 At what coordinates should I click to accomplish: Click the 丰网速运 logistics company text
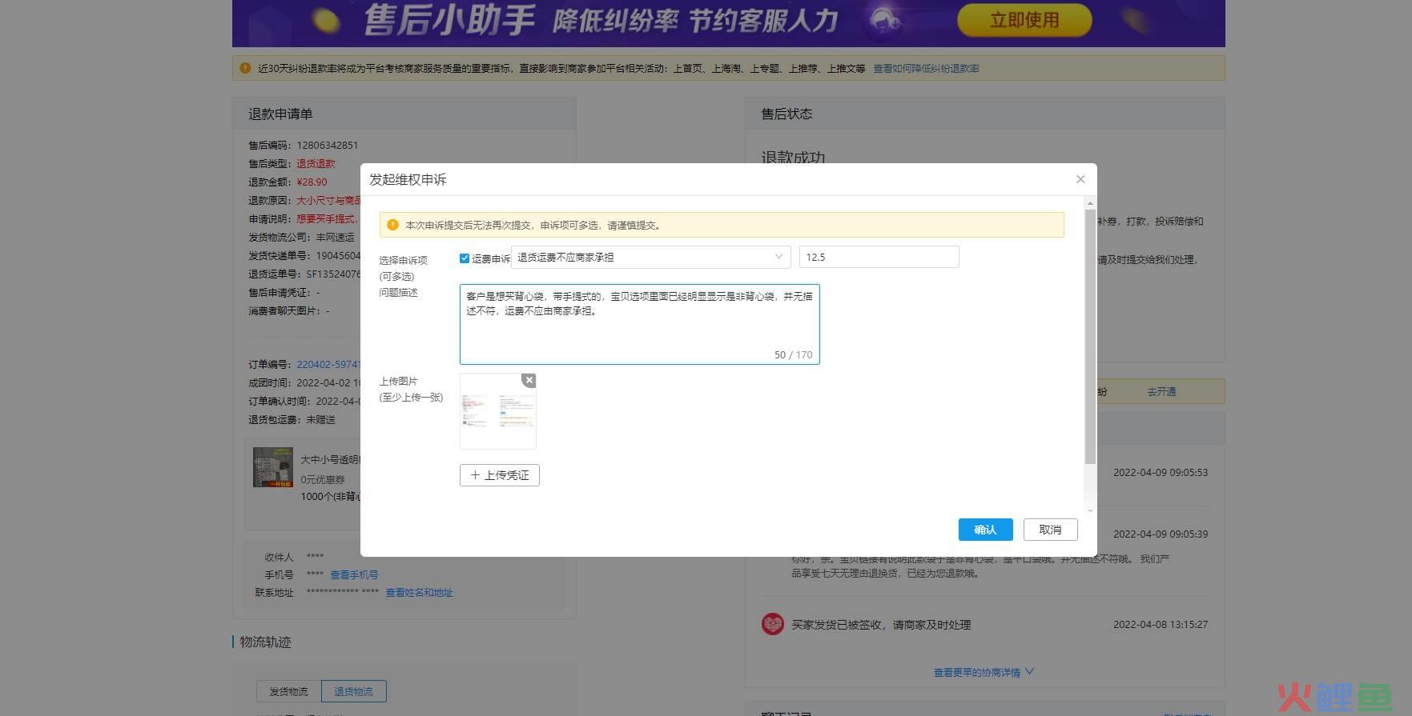335,237
